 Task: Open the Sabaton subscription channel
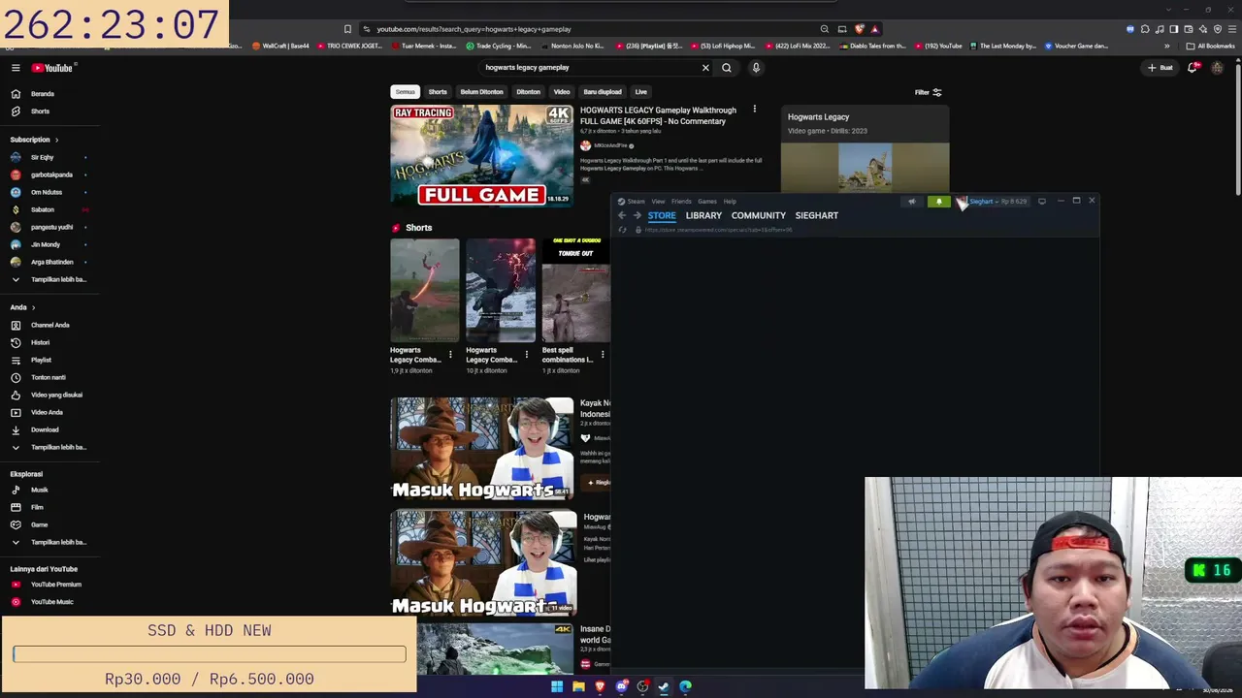[43, 209]
